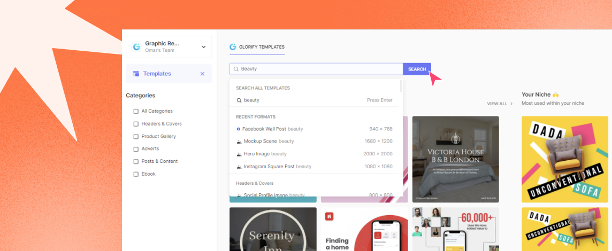Choose Mockup Scene beauty format
Screen dimensions: 612x251
pos(315,141)
